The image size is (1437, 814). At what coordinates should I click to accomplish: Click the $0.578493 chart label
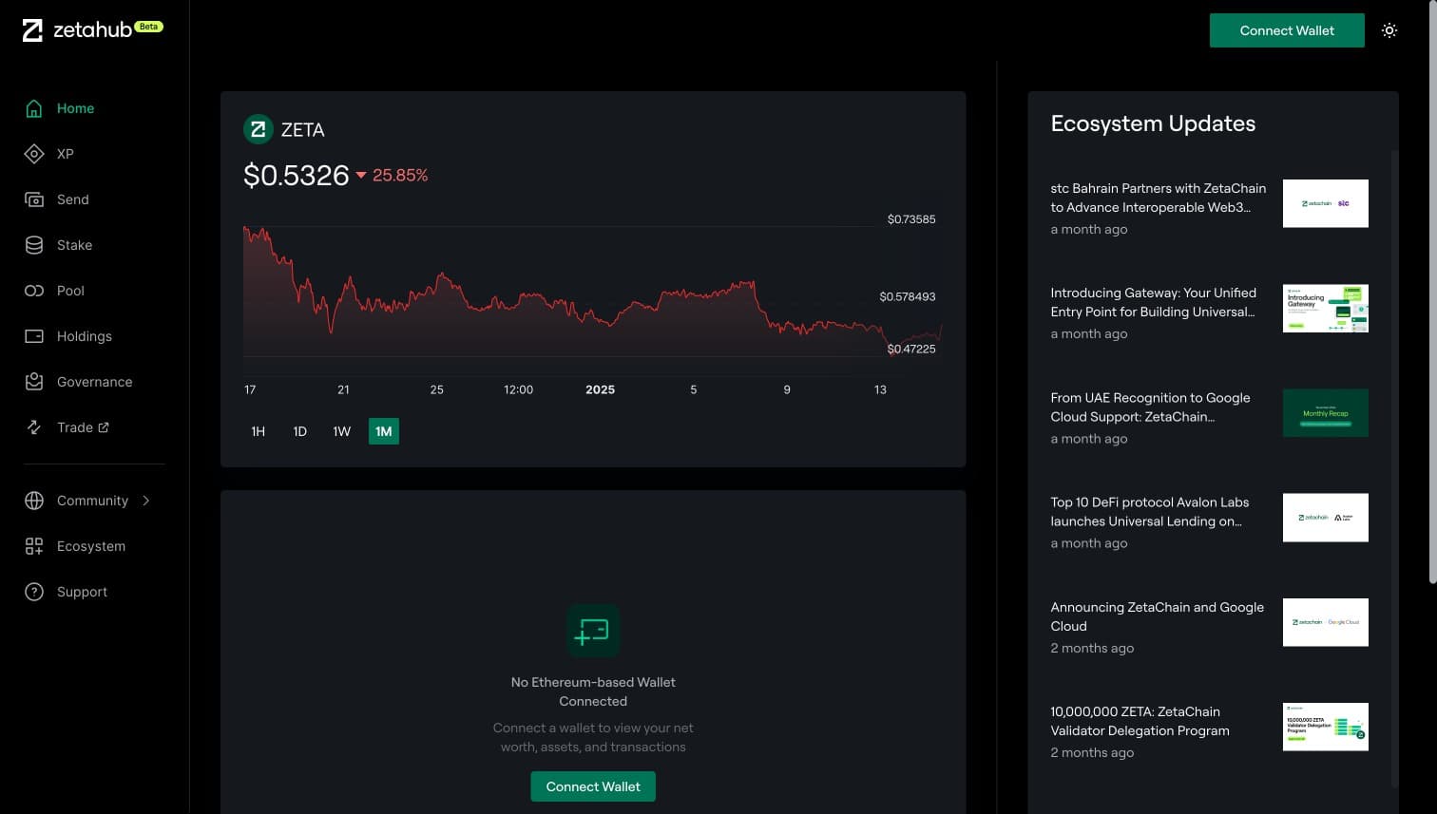[908, 297]
